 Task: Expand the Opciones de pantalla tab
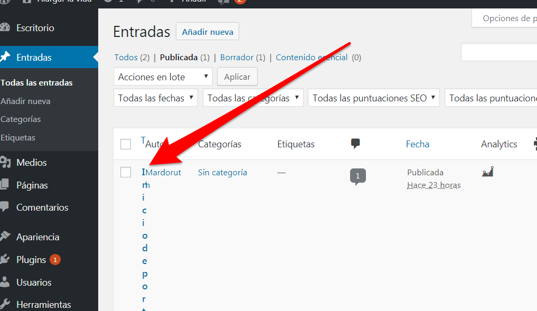coord(504,18)
